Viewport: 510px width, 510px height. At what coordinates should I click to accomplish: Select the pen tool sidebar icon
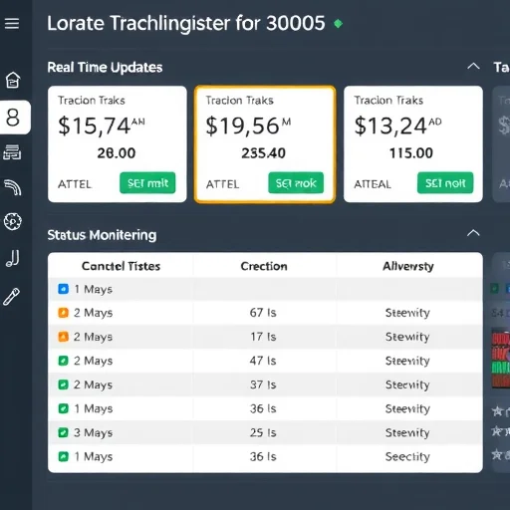[12, 296]
